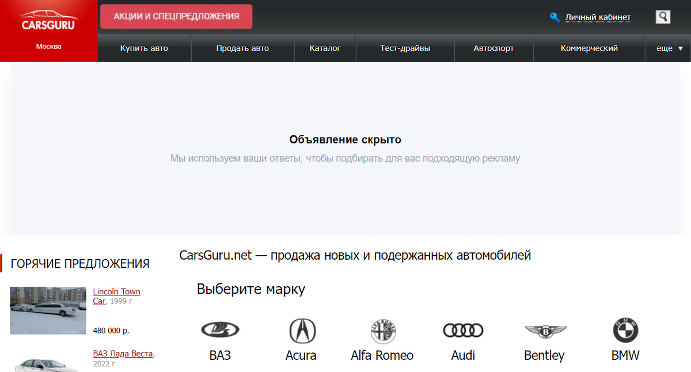Click the ВАЗ brand logo

219,331
